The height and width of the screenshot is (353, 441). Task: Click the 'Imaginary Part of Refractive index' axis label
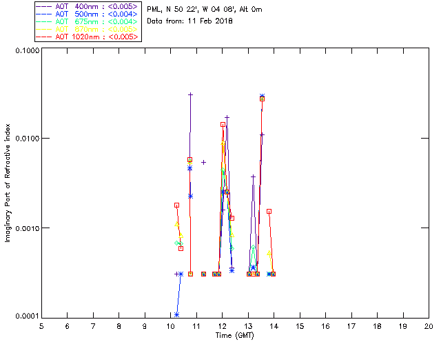[8, 183]
